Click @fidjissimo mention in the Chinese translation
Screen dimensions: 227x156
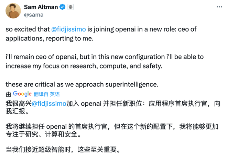pos(49,104)
